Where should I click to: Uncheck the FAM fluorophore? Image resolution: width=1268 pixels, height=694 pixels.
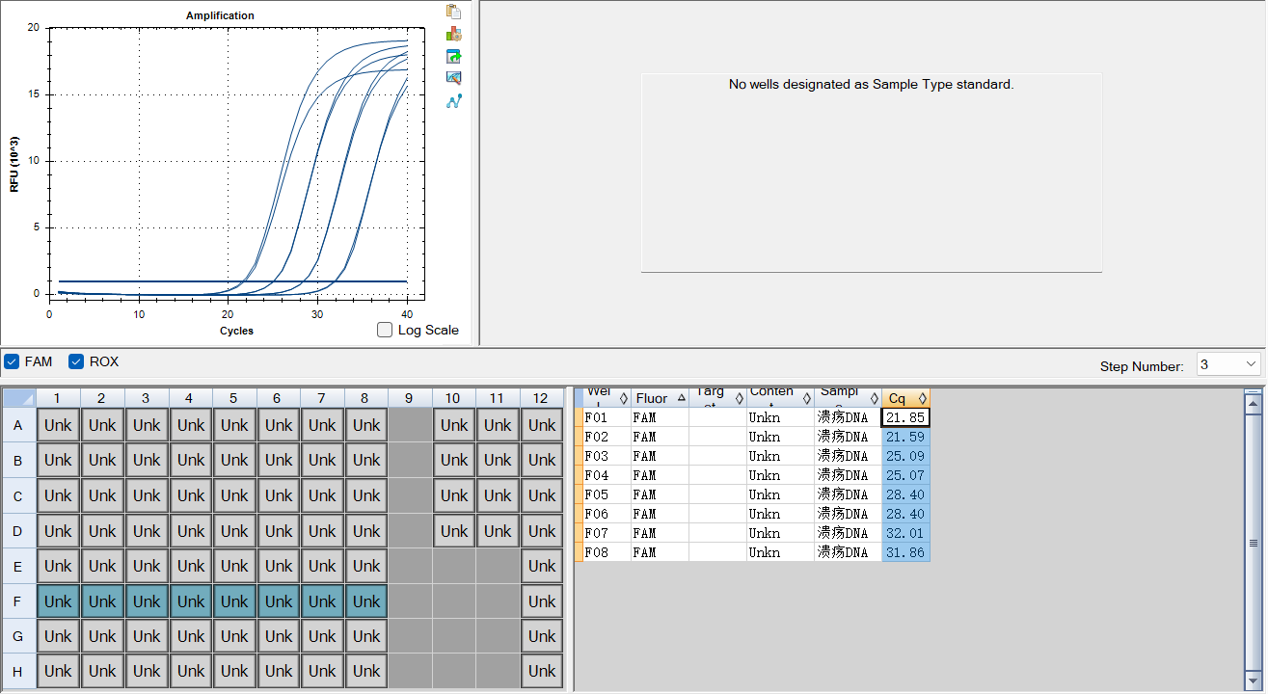coord(12,361)
